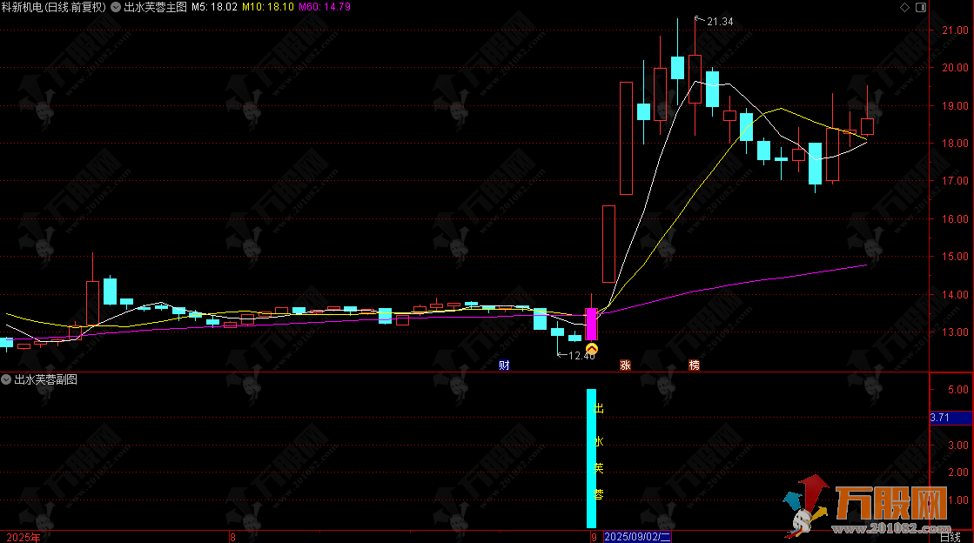Click the 3.00 sub-chart axis label

click(958, 446)
